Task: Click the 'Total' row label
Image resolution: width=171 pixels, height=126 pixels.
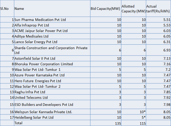Action: tap(18, 123)
